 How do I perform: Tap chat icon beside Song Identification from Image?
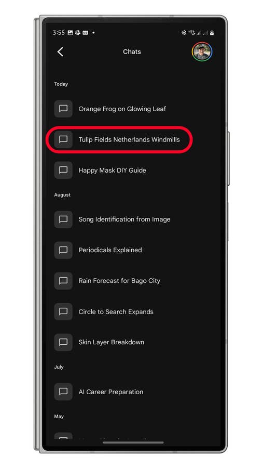coord(63,219)
